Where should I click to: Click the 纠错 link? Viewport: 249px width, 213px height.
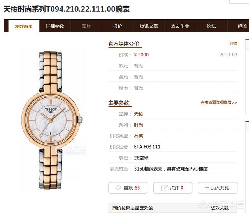click(x=233, y=43)
